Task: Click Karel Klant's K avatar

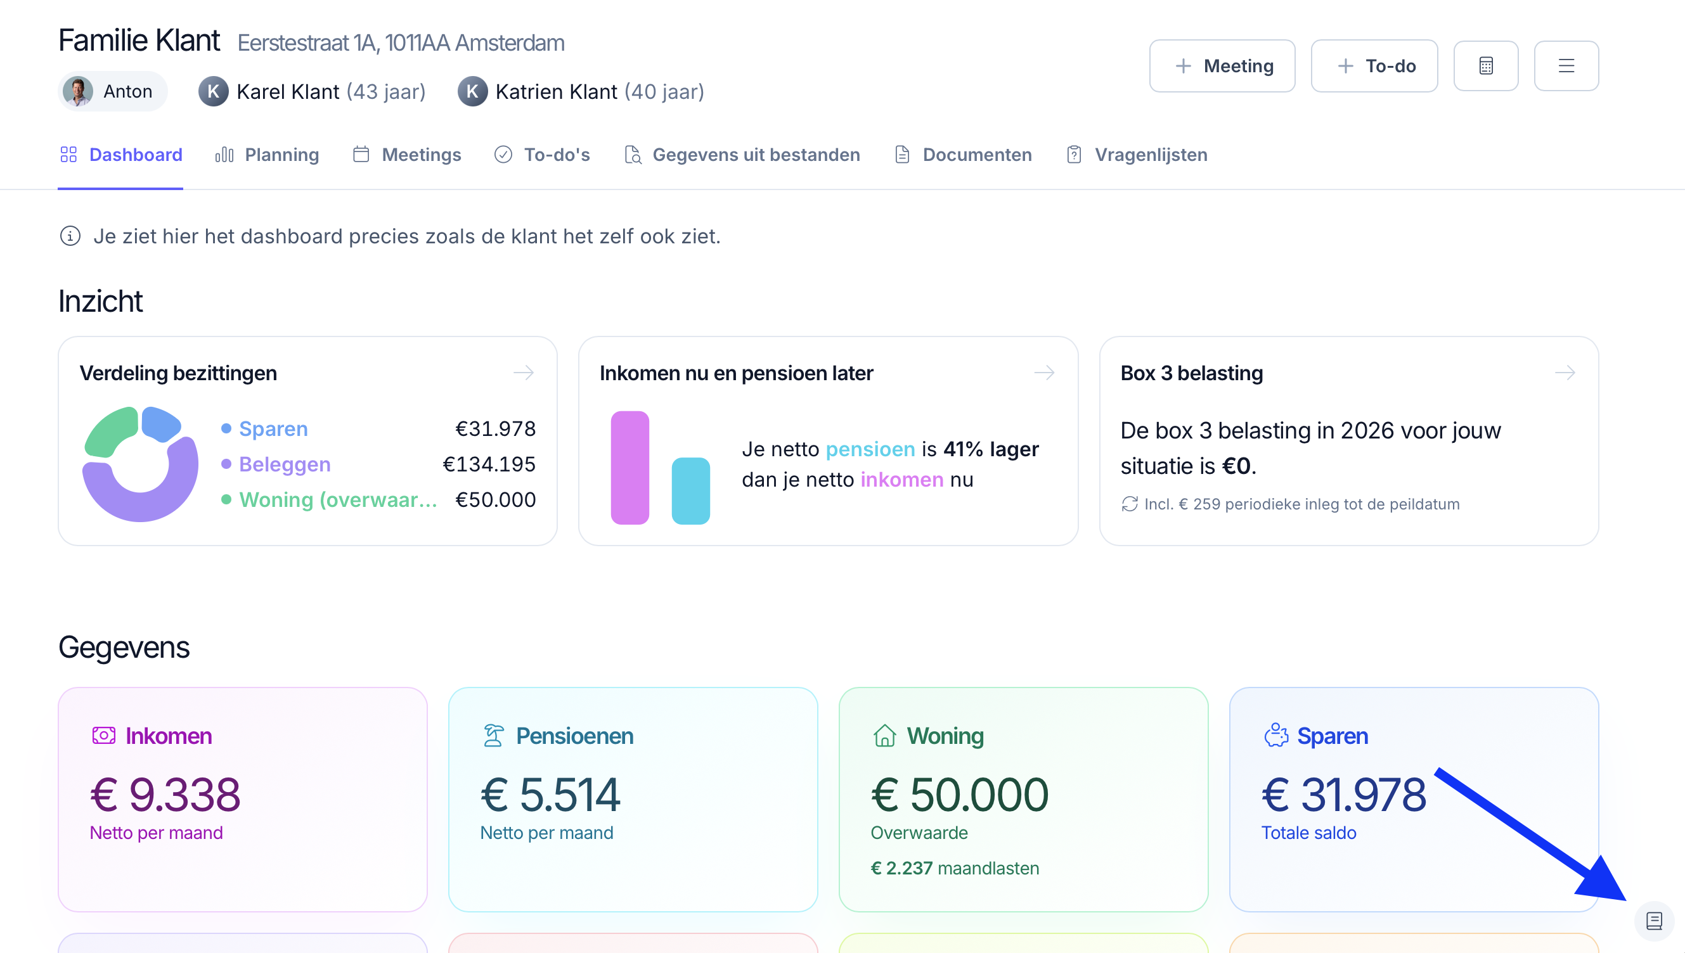Action: tap(213, 91)
